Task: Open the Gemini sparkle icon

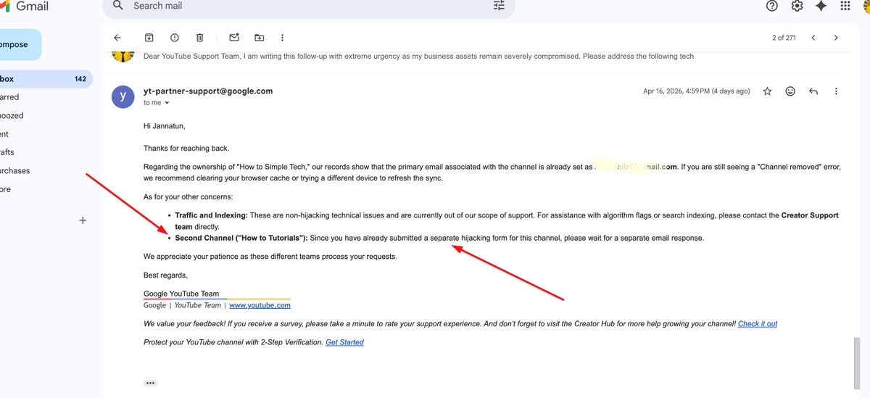Action: click(821, 6)
